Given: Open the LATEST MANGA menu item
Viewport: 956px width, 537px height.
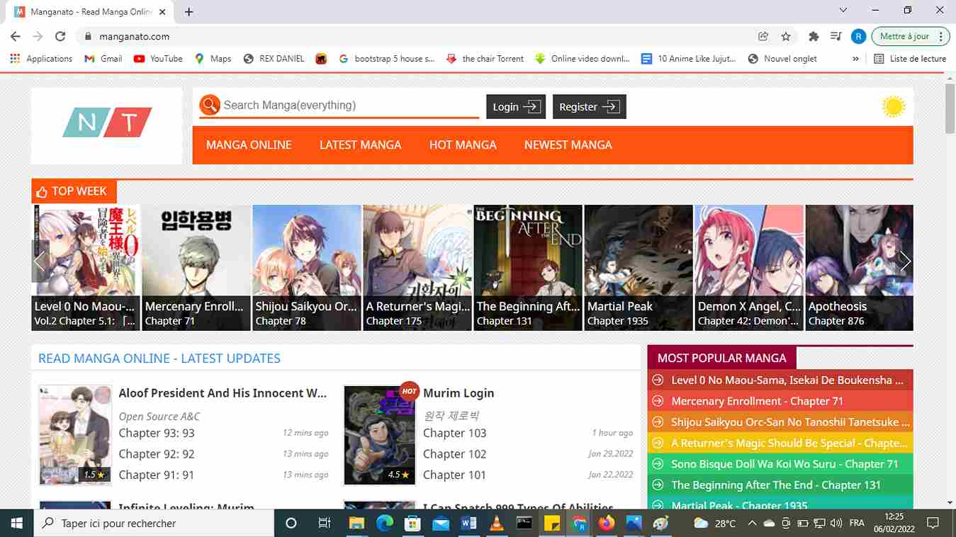Looking at the screenshot, I should [360, 145].
